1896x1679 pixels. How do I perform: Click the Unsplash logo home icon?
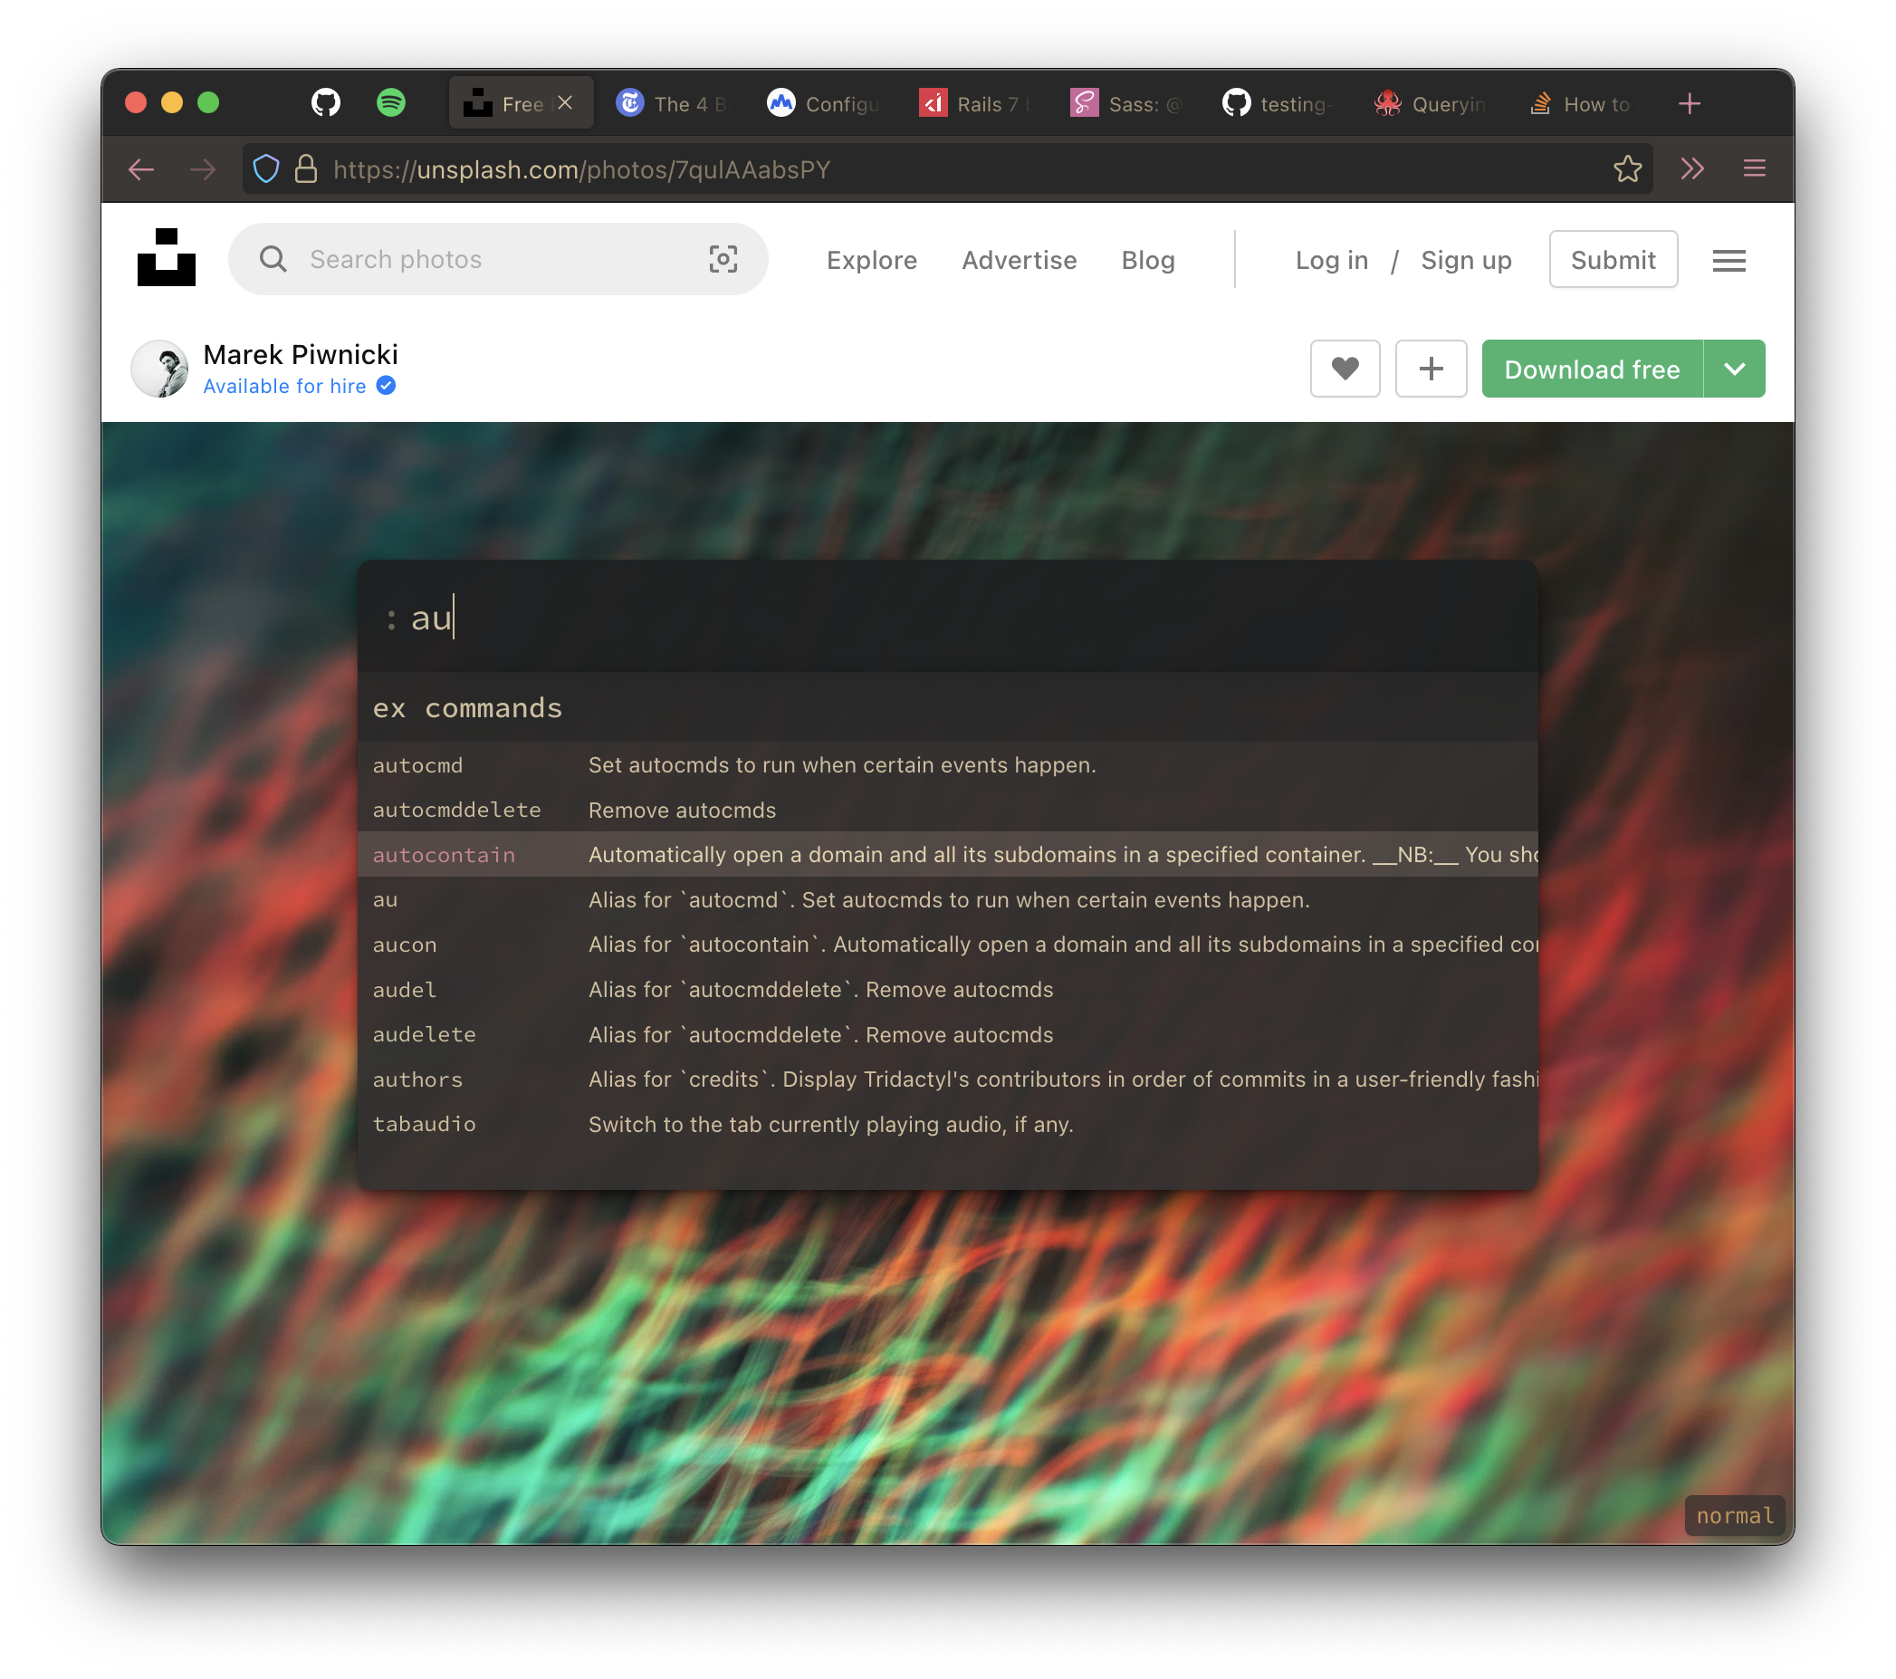[x=166, y=258]
